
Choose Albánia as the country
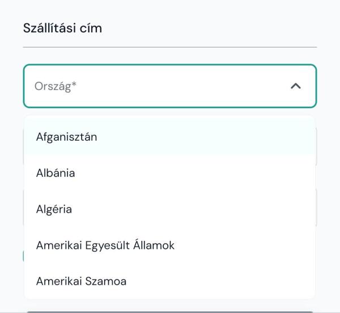(x=56, y=173)
